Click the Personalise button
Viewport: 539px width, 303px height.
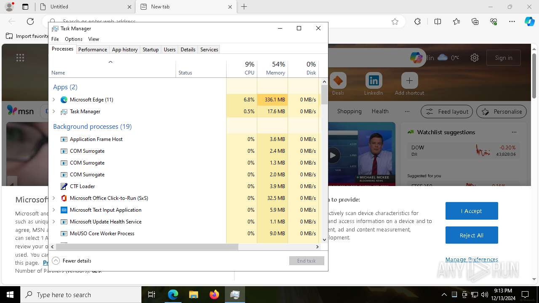pos(502,112)
